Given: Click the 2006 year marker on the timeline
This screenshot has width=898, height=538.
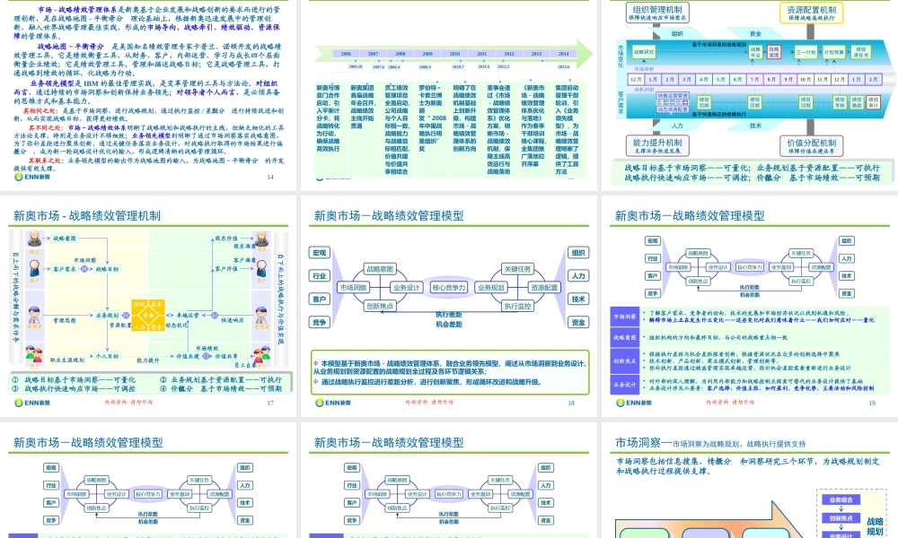Looking at the screenshot, I should [346, 54].
